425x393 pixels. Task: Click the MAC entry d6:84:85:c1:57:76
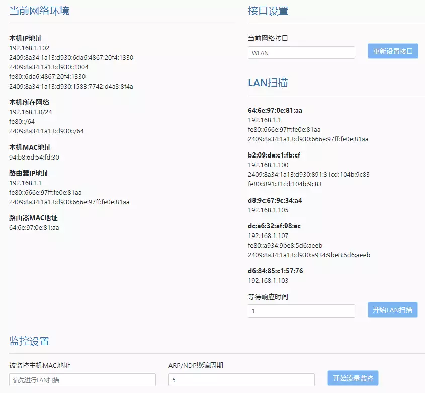click(x=275, y=271)
